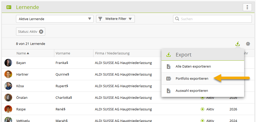Remove the Status: Aktiv filter chip
The width and height of the screenshot is (256, 122).
coord(41,31)
